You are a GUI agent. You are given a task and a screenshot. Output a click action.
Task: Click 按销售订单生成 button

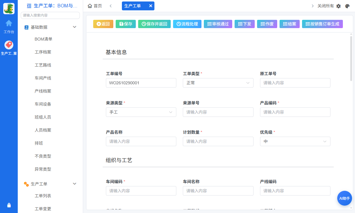322,24
